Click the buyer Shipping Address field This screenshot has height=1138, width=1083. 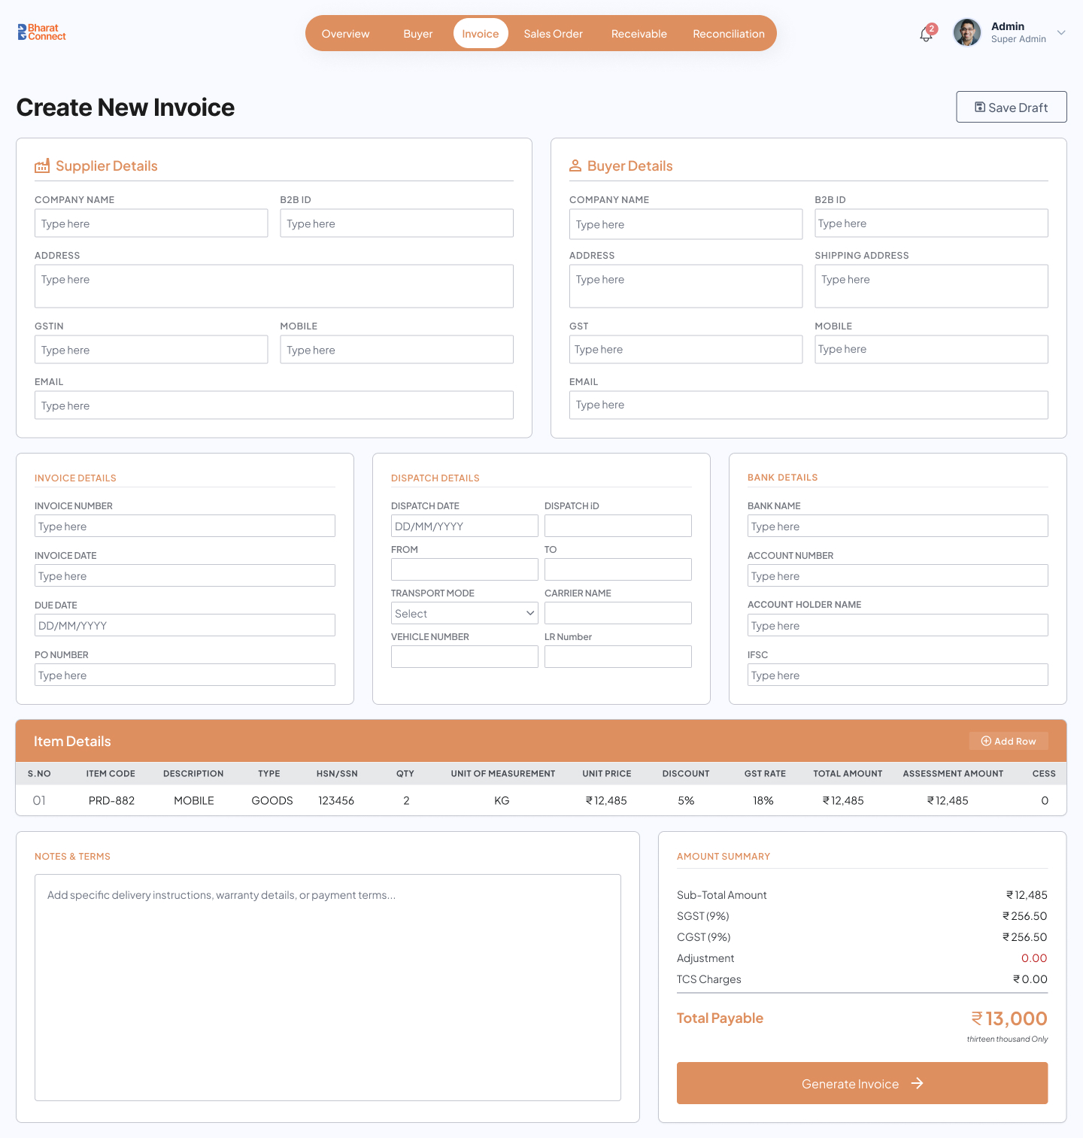click(x=931, y=286)
